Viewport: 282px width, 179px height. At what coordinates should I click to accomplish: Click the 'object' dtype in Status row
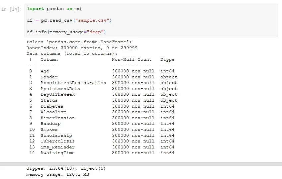coord(169,100)
